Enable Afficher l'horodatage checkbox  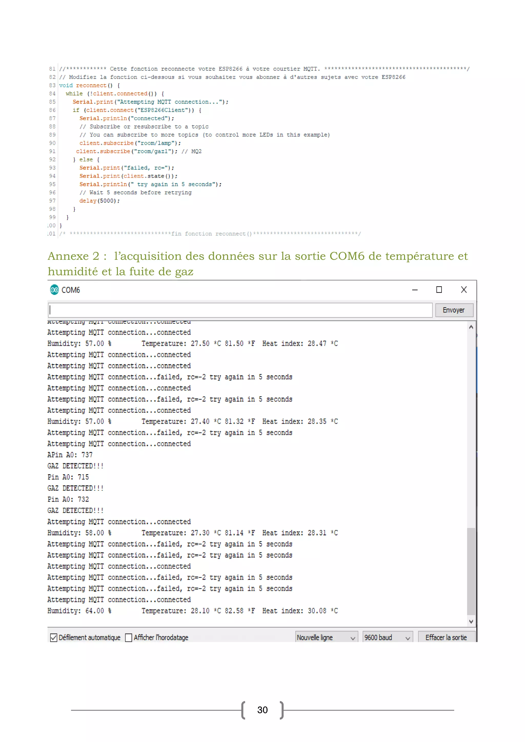(x=128, y=638)
